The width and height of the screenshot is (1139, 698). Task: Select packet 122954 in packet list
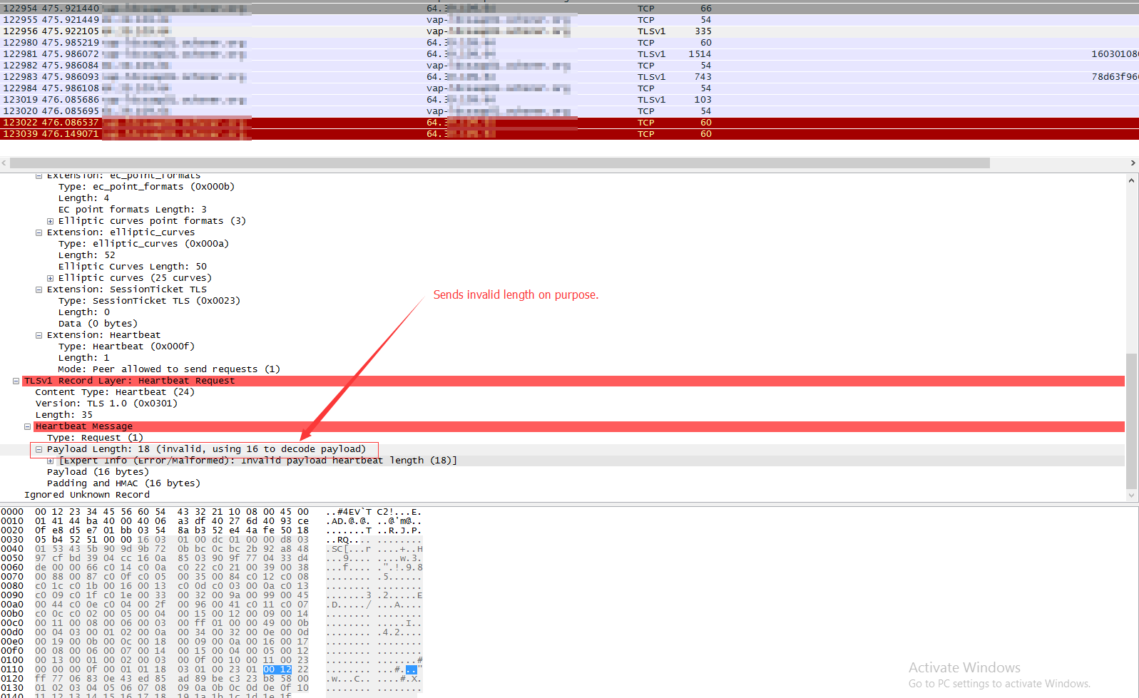pyautogui.click(x=569, y=9)
